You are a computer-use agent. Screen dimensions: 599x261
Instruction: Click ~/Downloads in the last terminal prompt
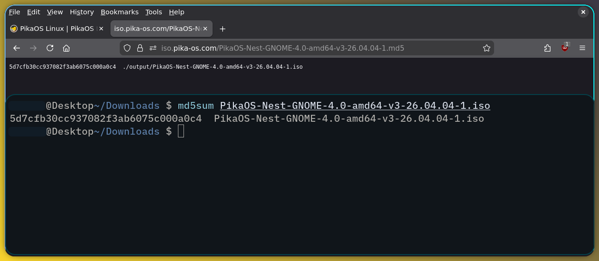pyautogui.click(x=127, y=131)
